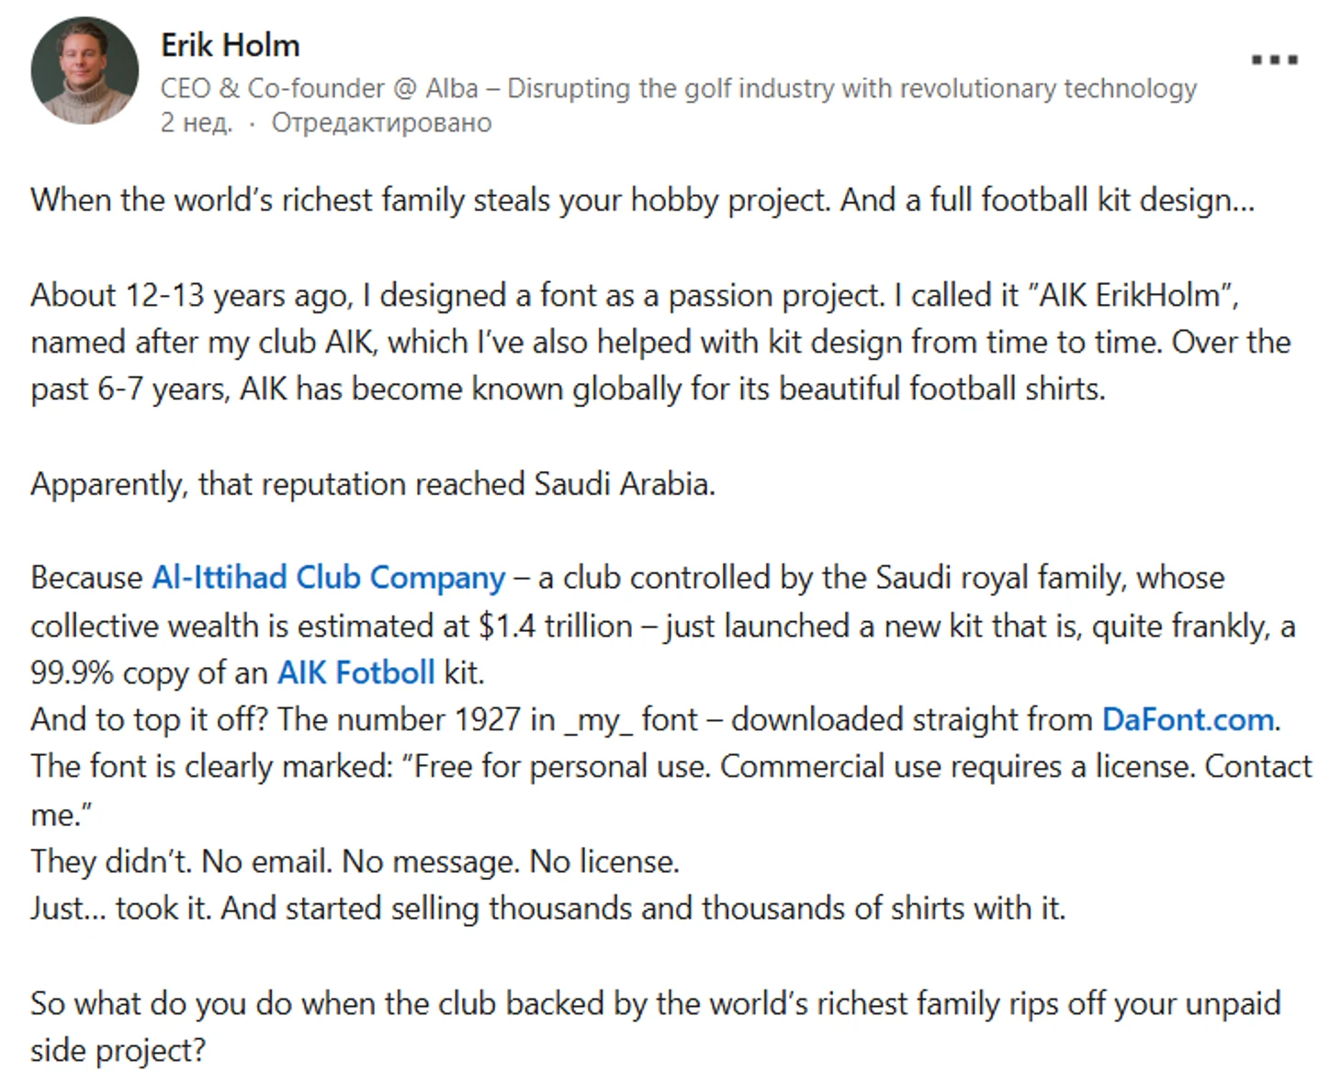Click the sentence "Apparently, that reputation reached Saudi Arabia"
Viewport: 1341px width, 1084px height.
coord(373,484)
